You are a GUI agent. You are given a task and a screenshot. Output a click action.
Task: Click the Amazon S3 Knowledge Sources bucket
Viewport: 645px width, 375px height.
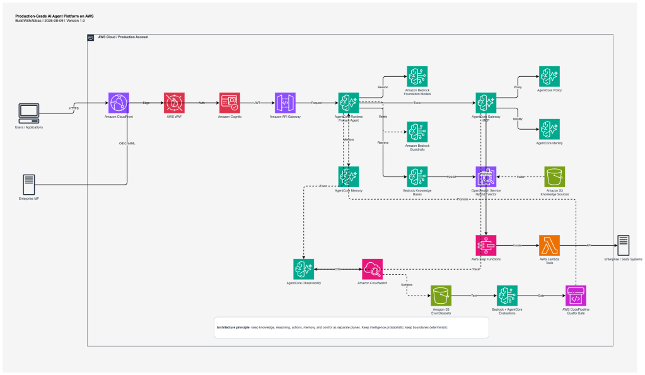point(554,177)
